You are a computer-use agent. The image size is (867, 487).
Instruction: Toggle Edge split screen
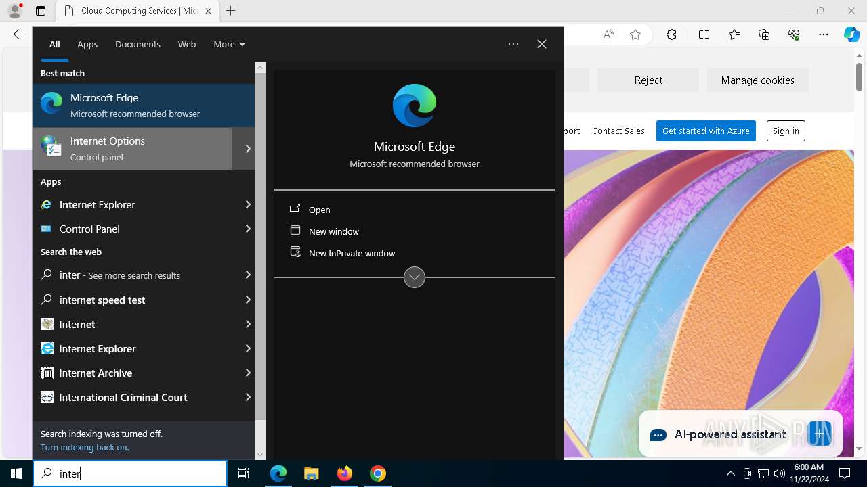(704, 34)
